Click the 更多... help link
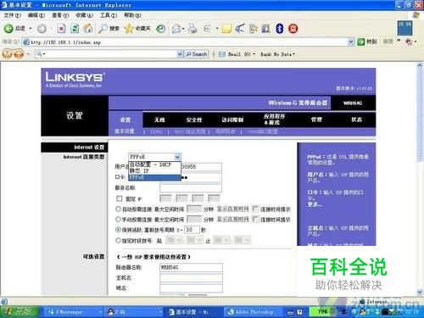 coord(315,204)
